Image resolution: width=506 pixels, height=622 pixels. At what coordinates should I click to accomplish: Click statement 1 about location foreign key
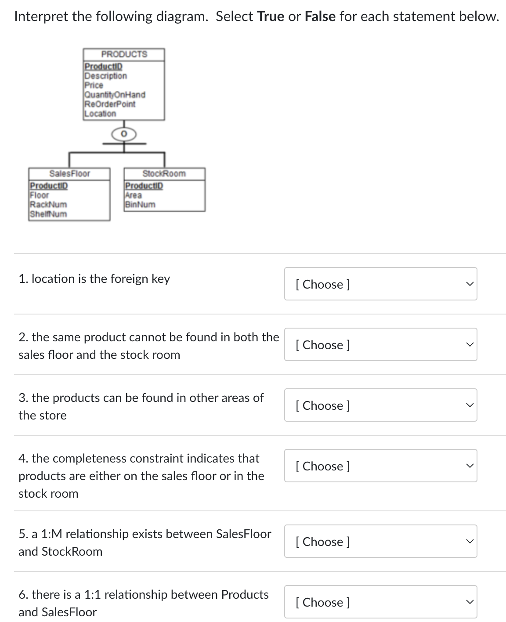coord(94,278)
